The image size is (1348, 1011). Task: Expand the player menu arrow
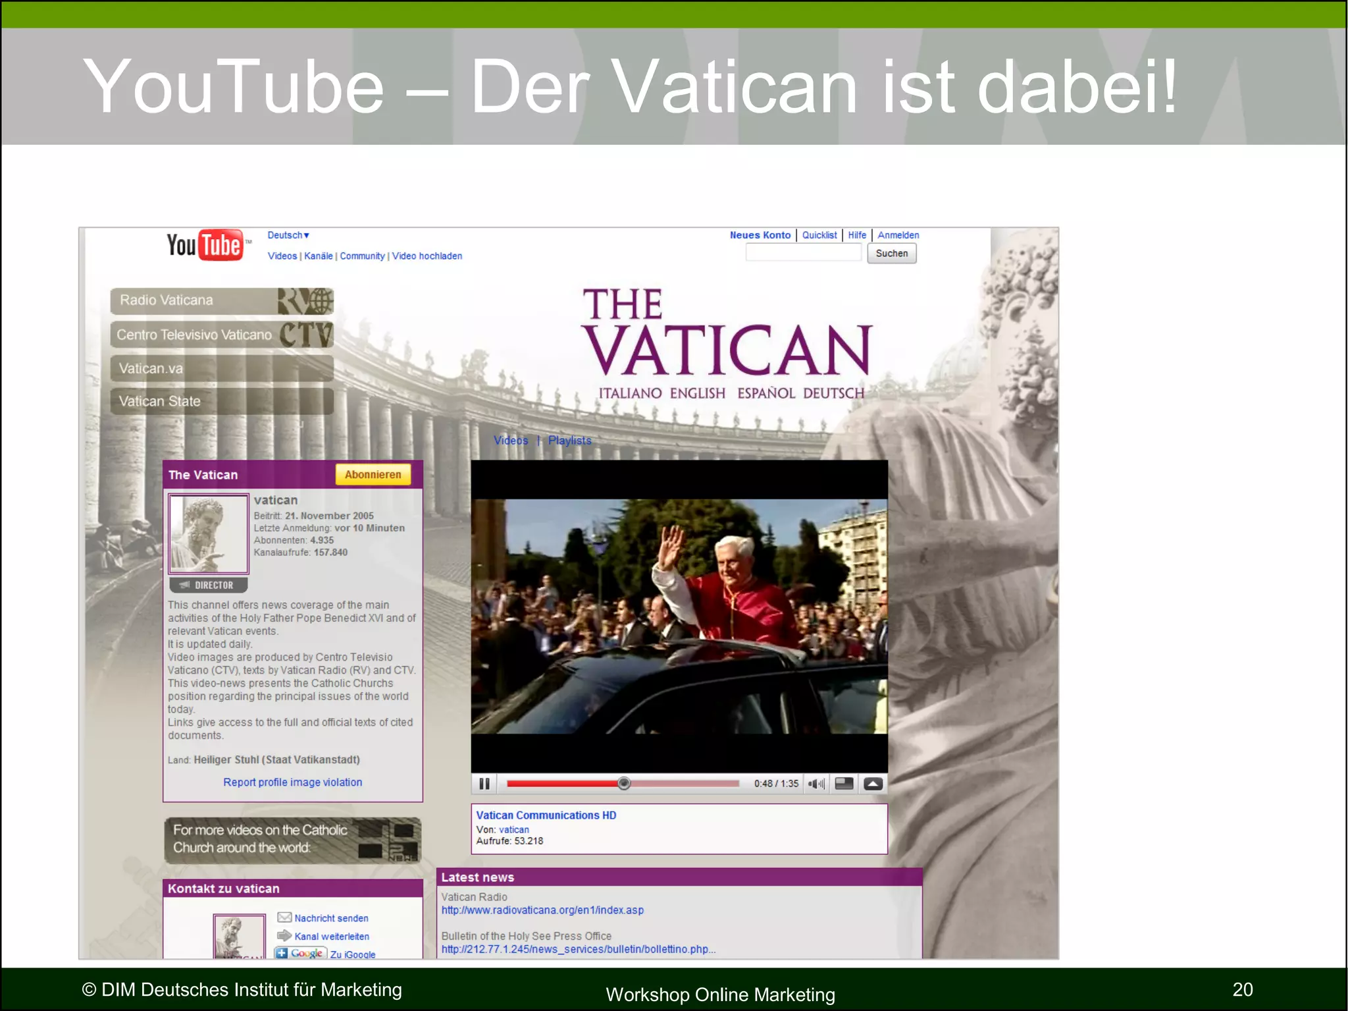(x=873, y=784)
